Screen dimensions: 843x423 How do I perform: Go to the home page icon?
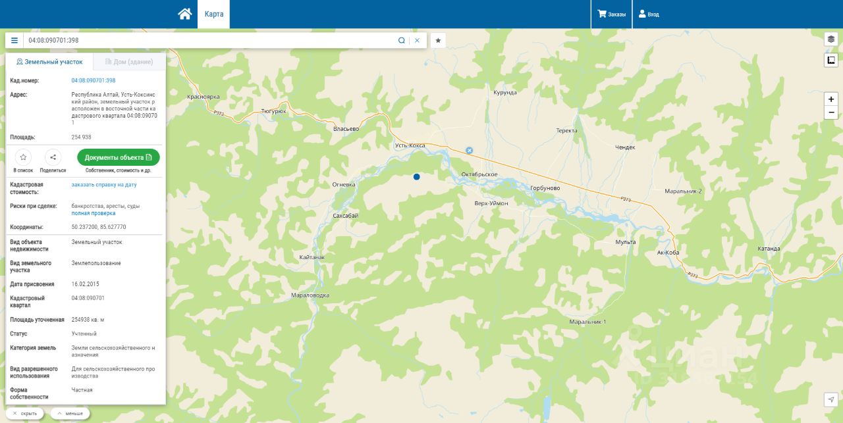[185, 14]
